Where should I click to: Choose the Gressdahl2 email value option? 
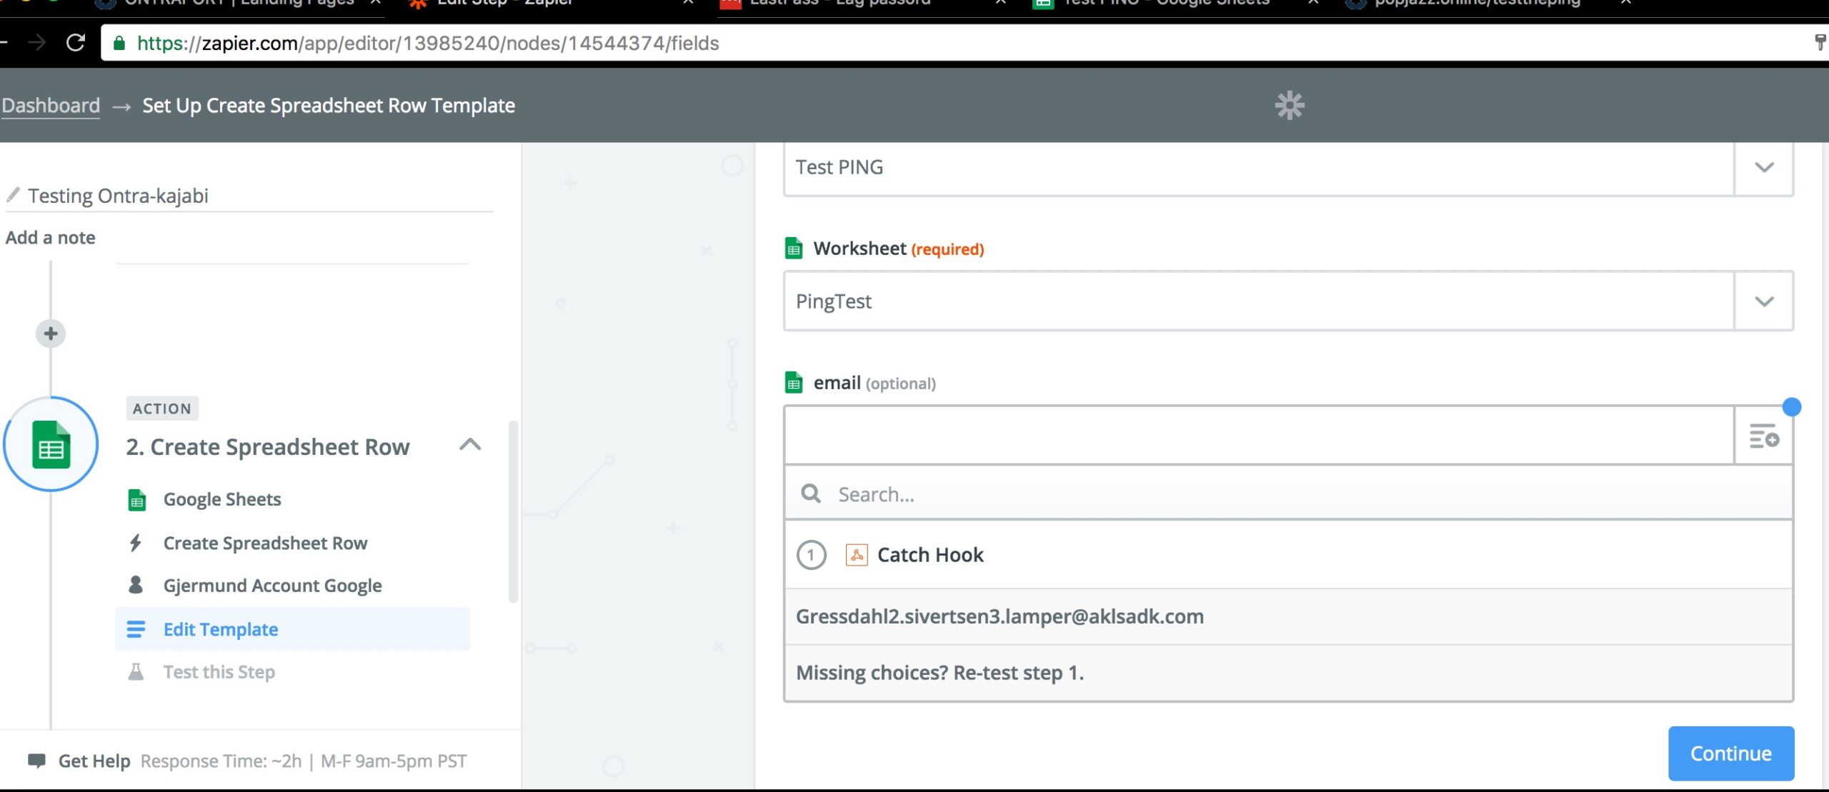(1288, 616)
